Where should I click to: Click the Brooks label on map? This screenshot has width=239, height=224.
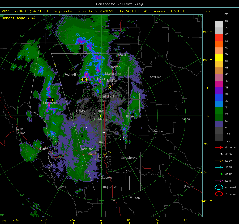pyautogui.click(x=189, y=186)
